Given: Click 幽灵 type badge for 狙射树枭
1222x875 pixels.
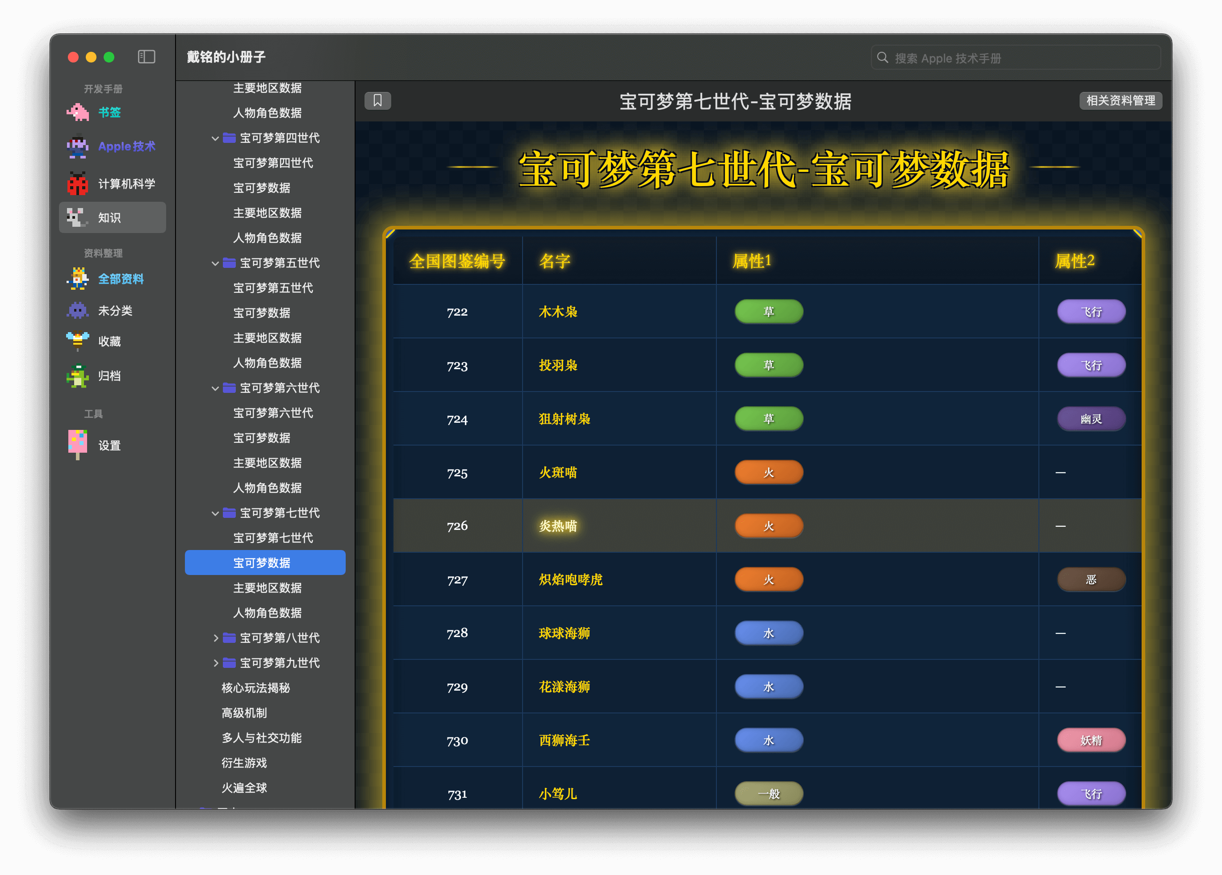Looking at the screenshot, I should click(x=1091, y=419).
